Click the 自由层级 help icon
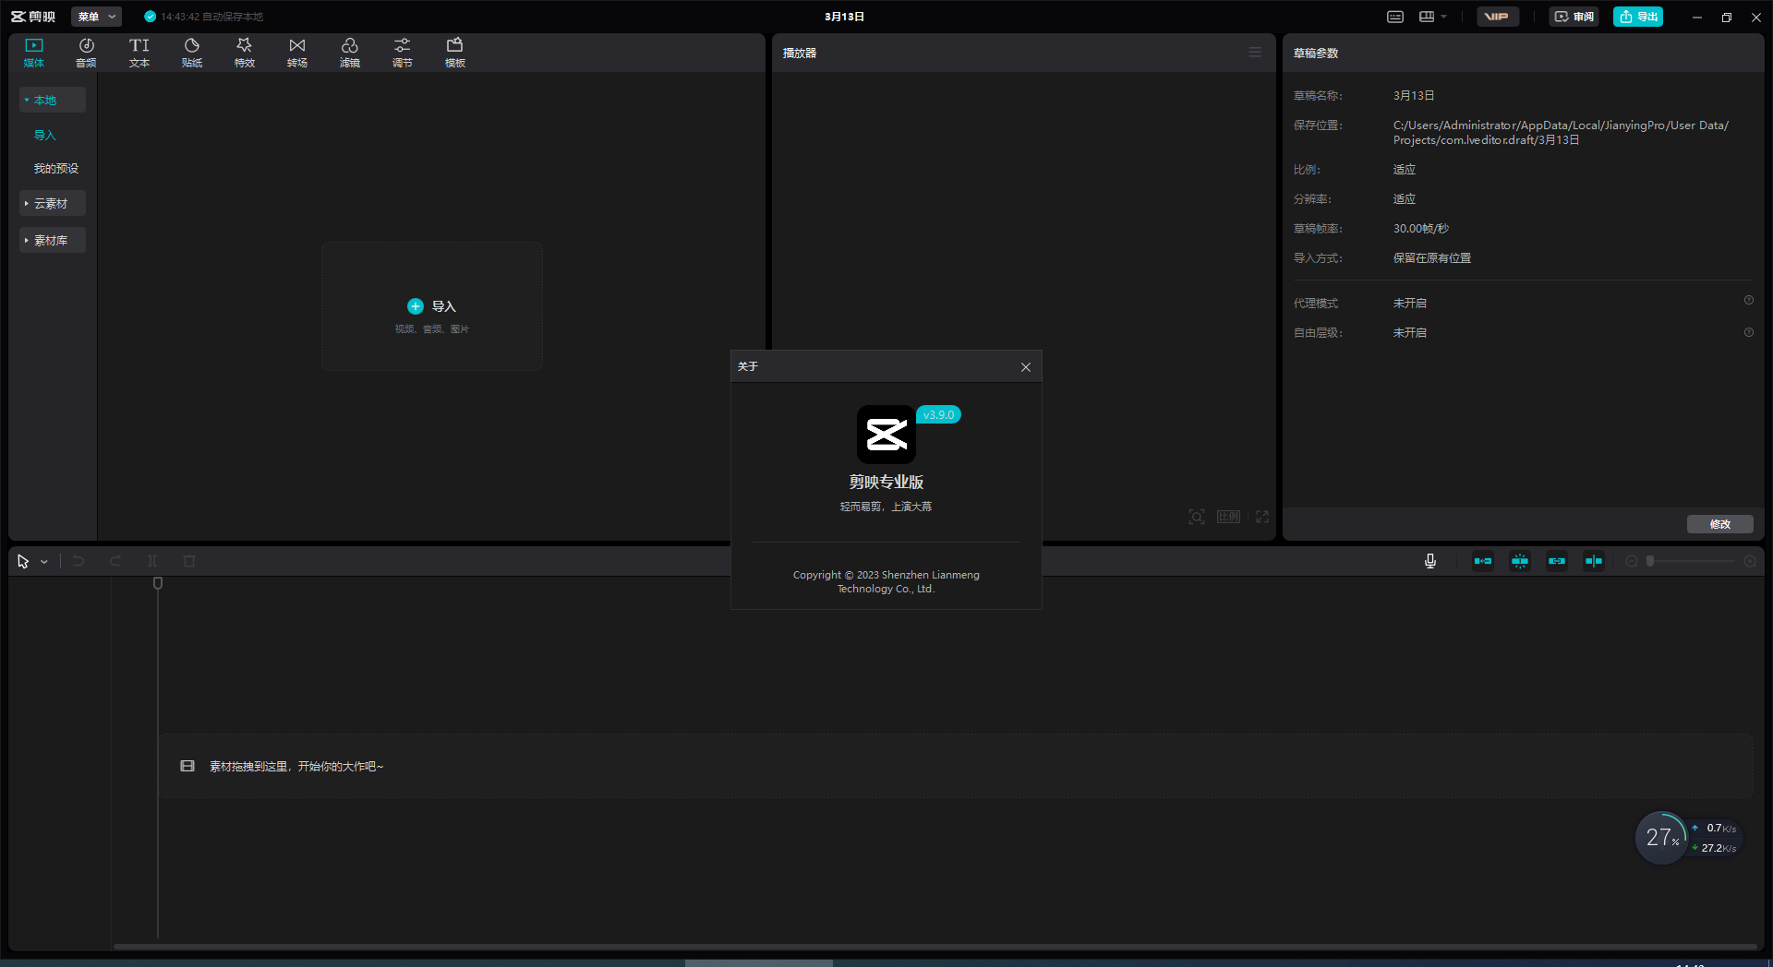This screenshot has height=967, width=1773. pos(1749,332)
